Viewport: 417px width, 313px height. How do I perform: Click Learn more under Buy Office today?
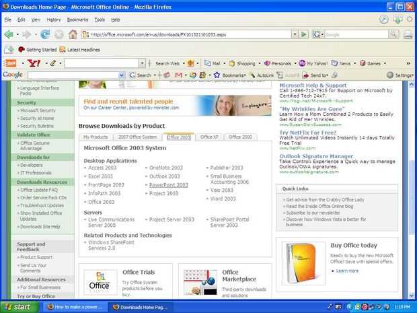[347, 271]
